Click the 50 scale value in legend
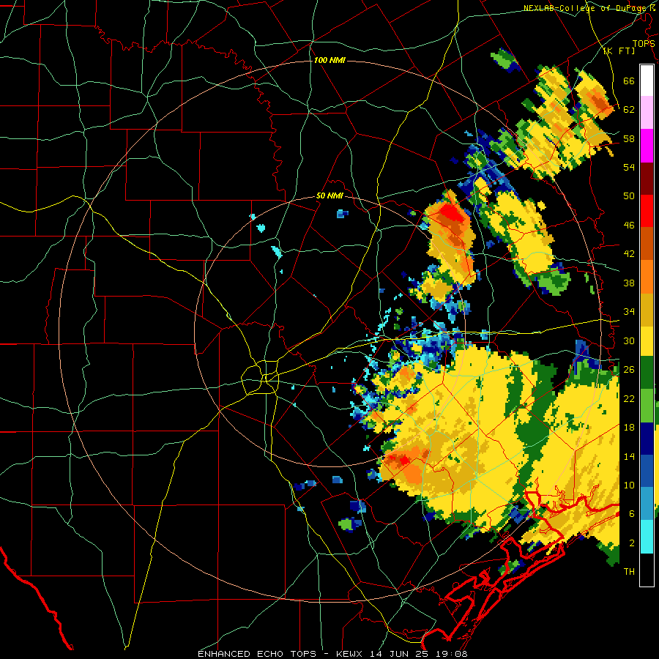This screenshot has height=659, width=659. coord(629,196)
